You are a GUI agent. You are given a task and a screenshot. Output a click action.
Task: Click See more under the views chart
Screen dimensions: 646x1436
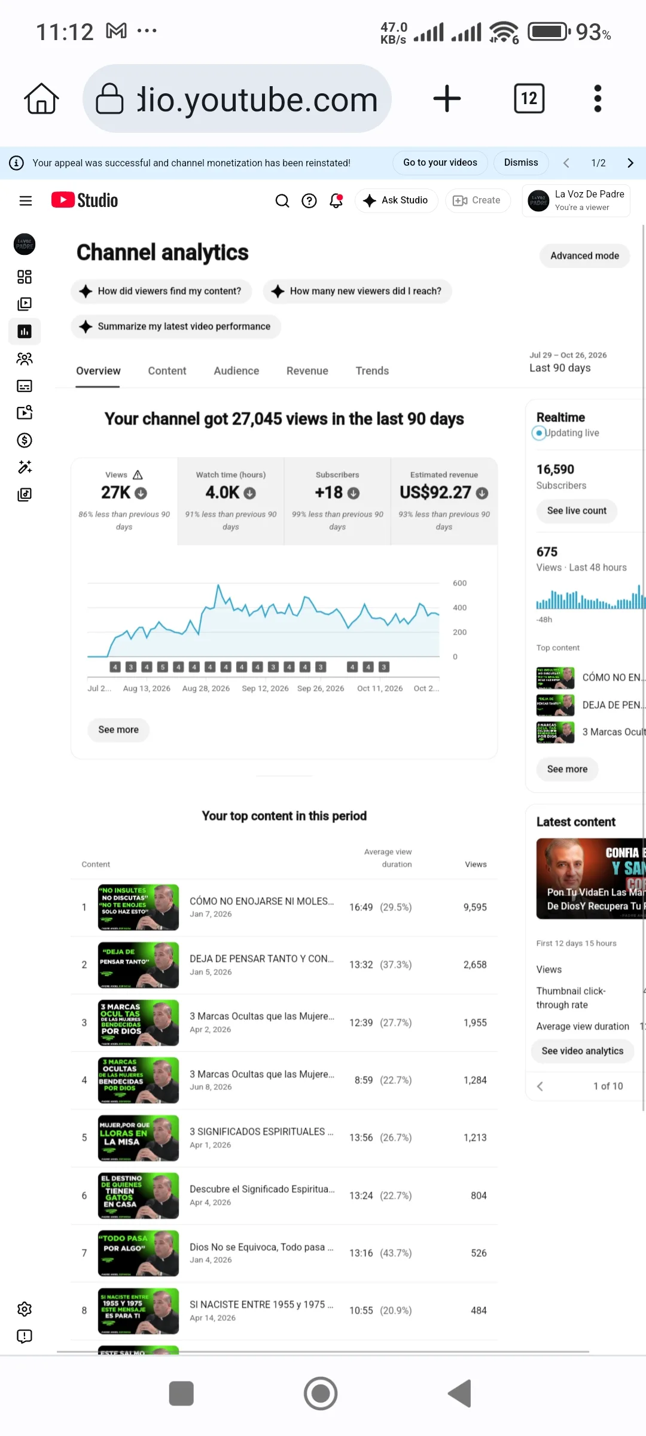pyautogui.click(x=118, y=730)
